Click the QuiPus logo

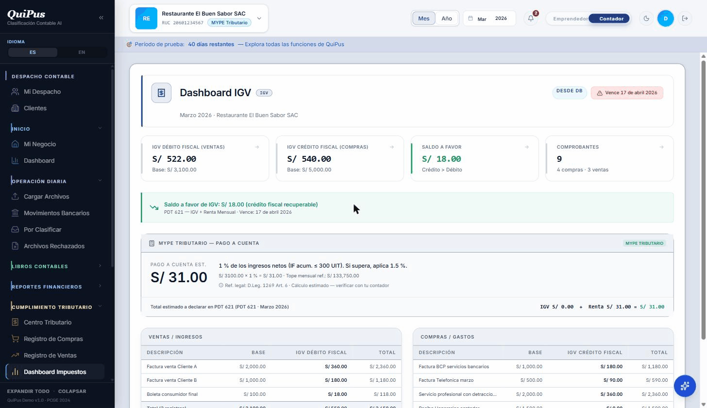coord(25,14)
